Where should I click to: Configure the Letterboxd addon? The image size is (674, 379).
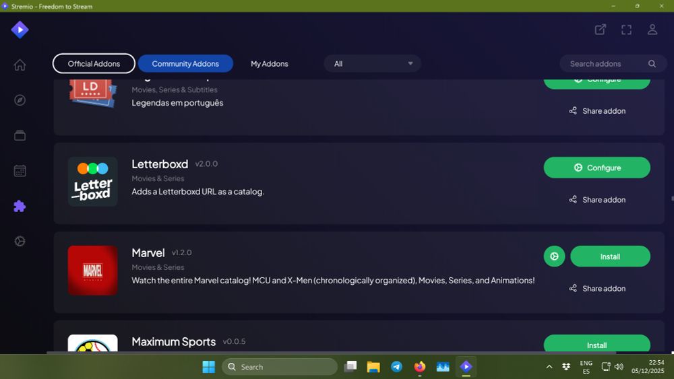(x=596, y=168)
